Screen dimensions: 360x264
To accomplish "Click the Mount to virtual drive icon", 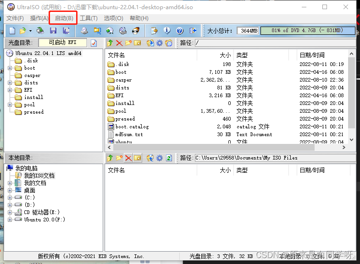I will (x=123, y=31).
